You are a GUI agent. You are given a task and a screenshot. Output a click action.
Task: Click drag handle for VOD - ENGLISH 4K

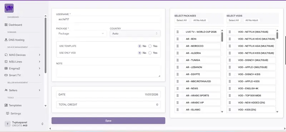[230, 89]
